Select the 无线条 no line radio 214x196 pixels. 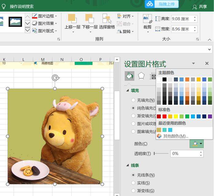click(x=133, y=175)
